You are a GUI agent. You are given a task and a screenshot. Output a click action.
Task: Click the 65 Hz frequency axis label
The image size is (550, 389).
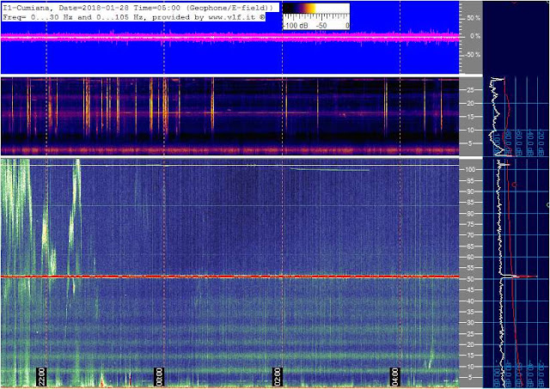tap(470, 246)
